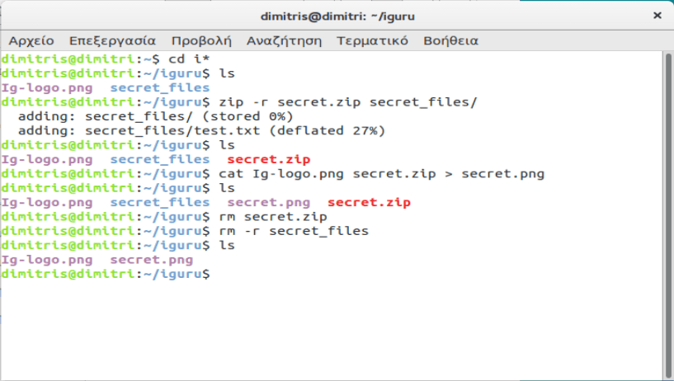Click the 'cat Ig-logo.png secret.zip > secret.png' command
674x381 pixels.
(381, 174)
